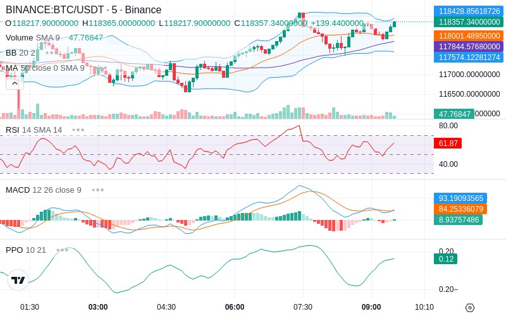Image resolution: width=506 pixels, height=316 pixels.
Task: Click the MACD signal label 84.25336079
Action: click(460, 209)
